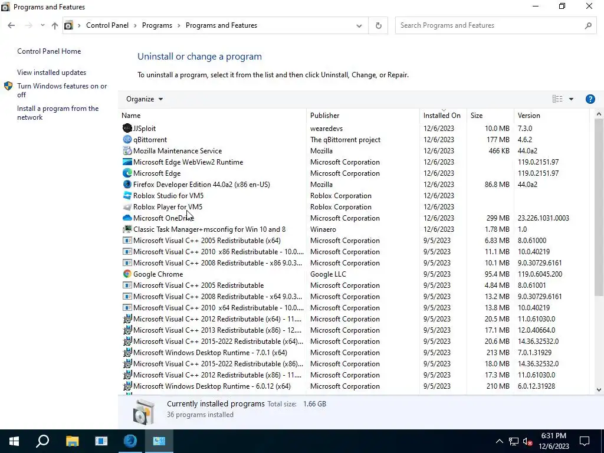Sort by the Version column header
604x453 pixels.
point(552,116)
